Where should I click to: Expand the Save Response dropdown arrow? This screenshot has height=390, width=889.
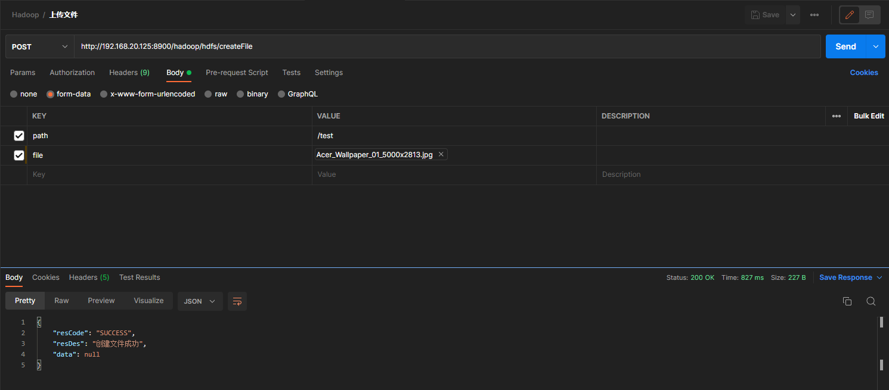(x=878, y=277)
